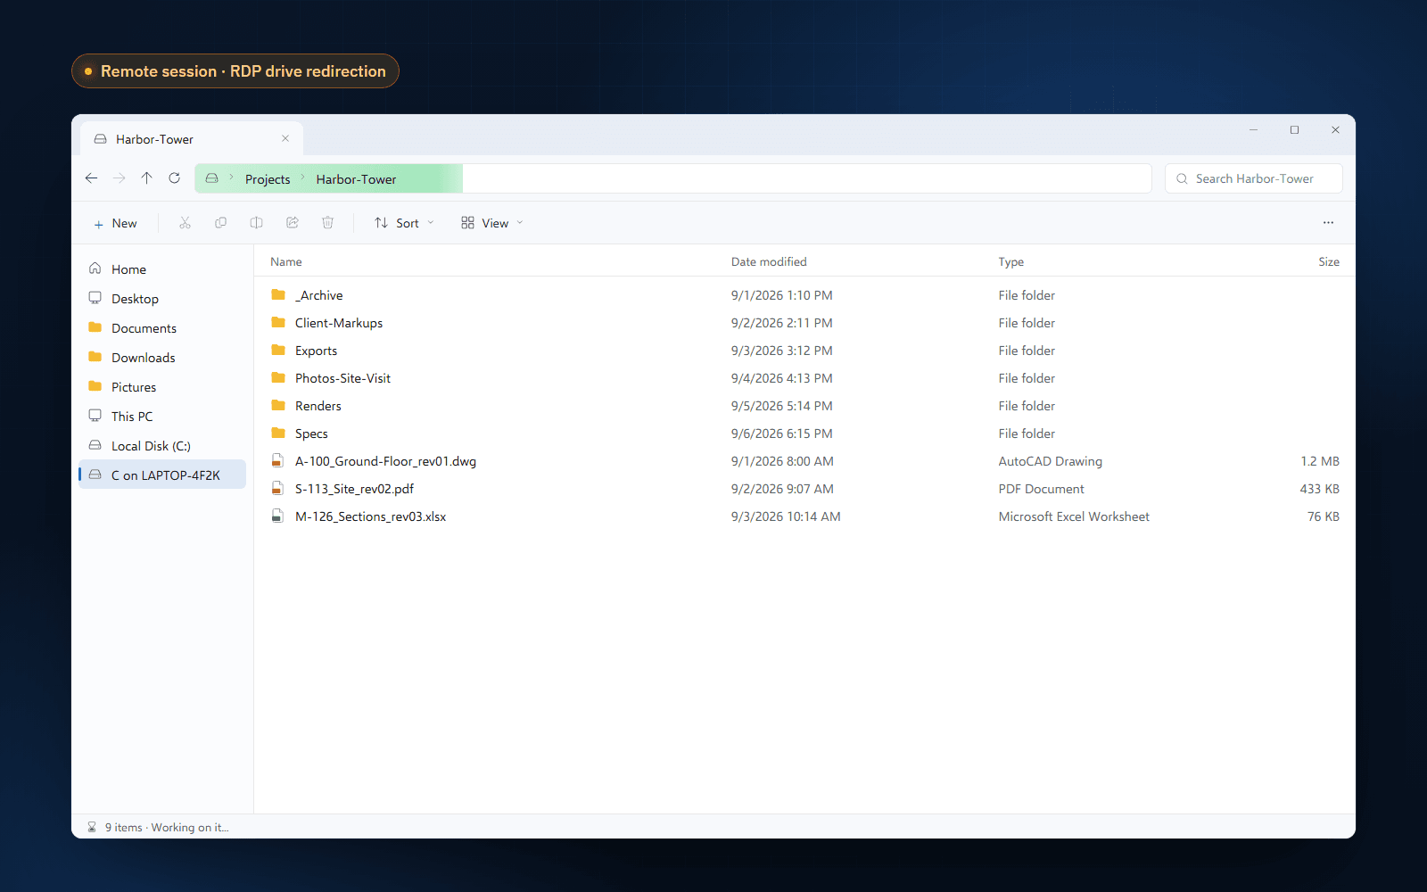Select the Exports folder row
The height and width of the screenshot is (892, 1427).
click(x=804, y=351)
